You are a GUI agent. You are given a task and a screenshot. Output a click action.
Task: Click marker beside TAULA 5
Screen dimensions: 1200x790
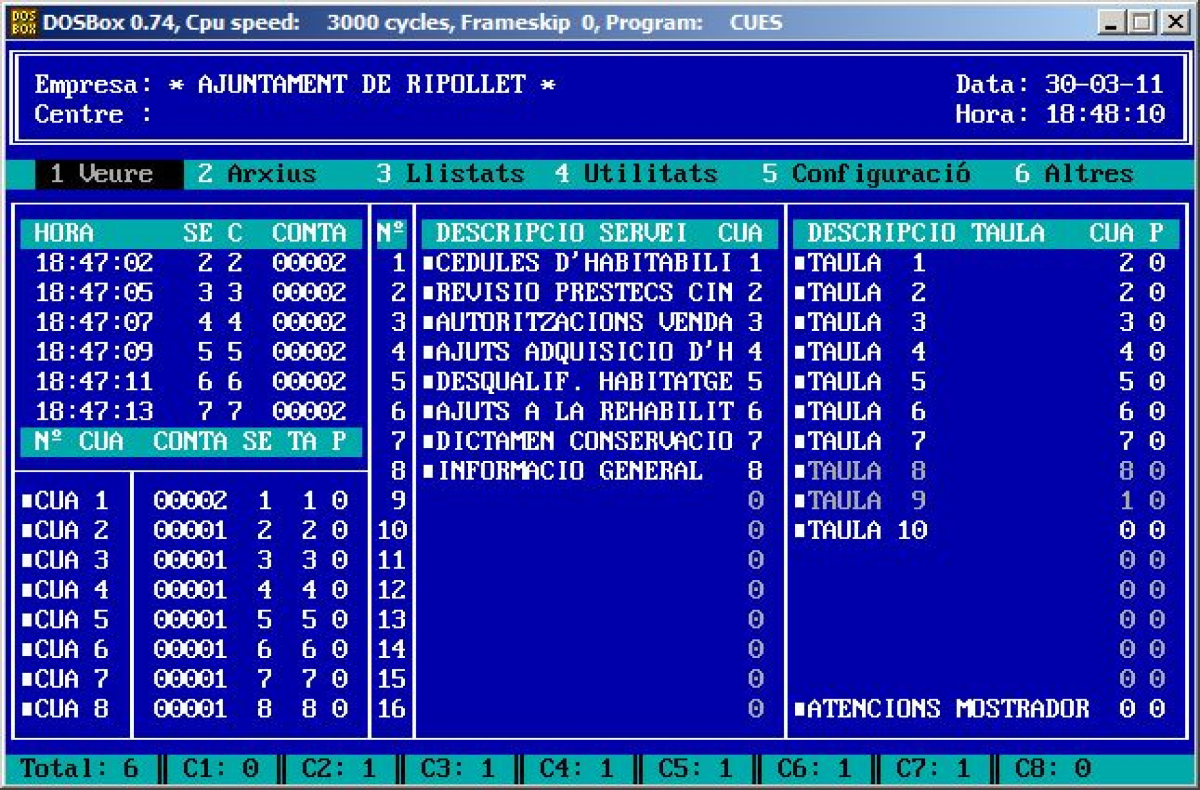tap(799, 382)
